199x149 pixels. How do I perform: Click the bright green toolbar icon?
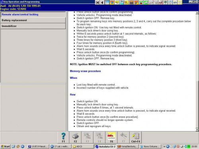point(146,2)
